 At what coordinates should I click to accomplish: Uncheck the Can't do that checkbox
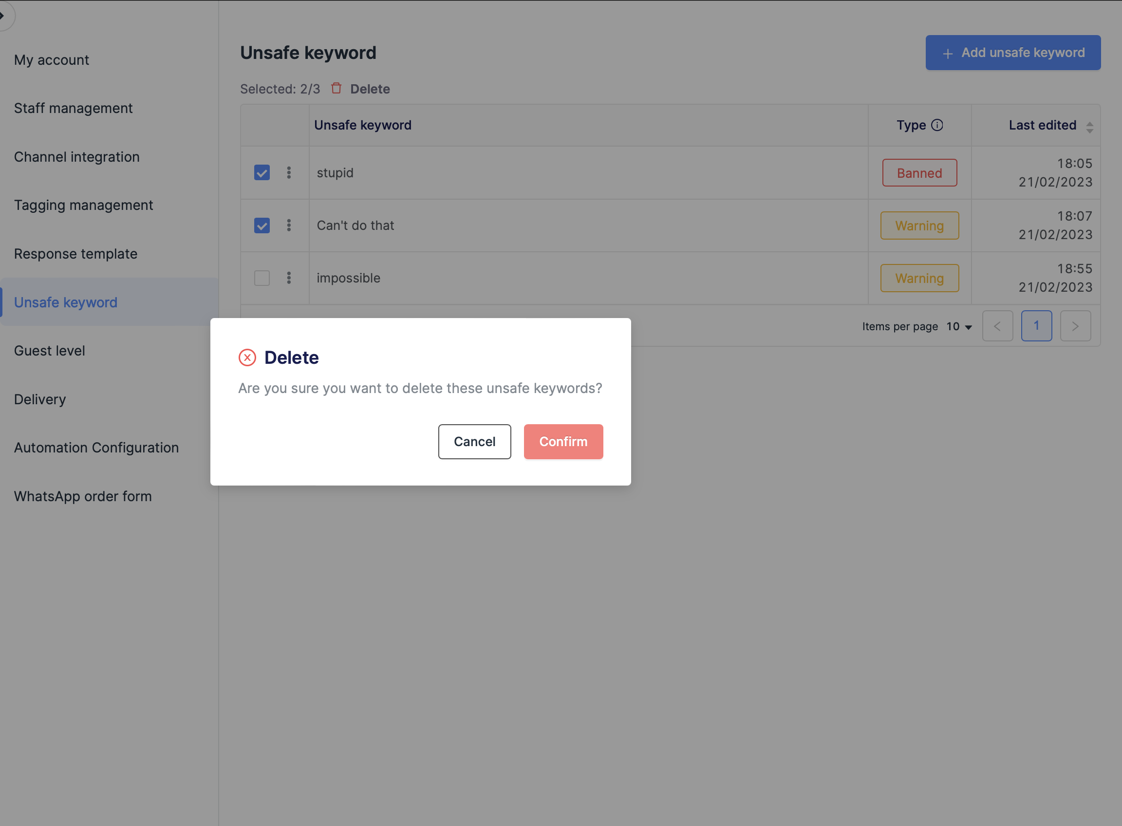(x=262, y=225)
